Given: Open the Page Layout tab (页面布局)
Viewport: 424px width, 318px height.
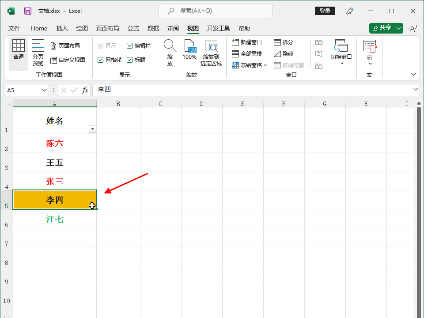Looking at the screenshot, I should pos(108,28).
